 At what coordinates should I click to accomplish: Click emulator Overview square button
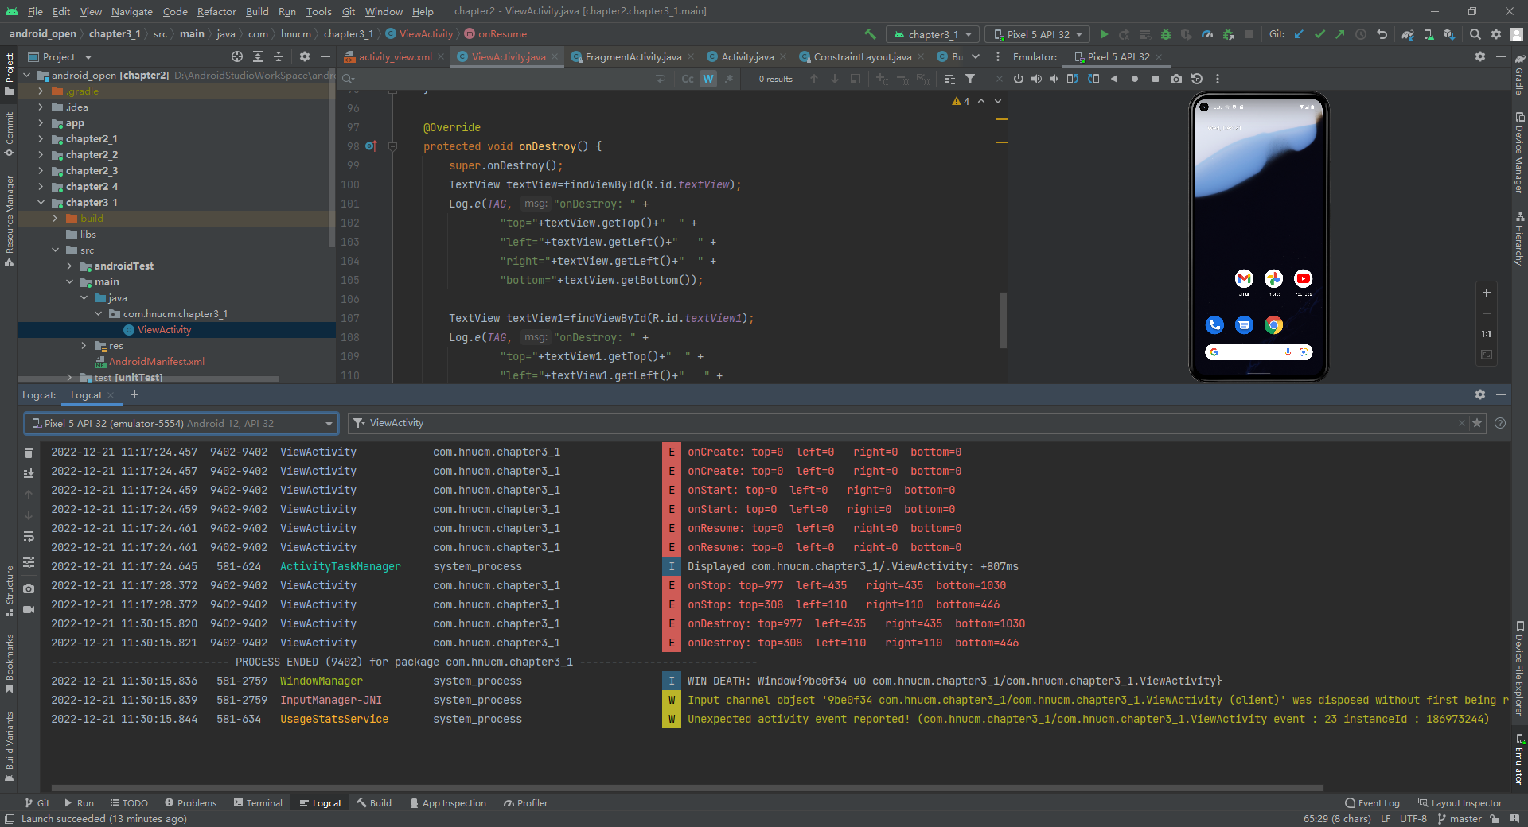(1156, 79)
